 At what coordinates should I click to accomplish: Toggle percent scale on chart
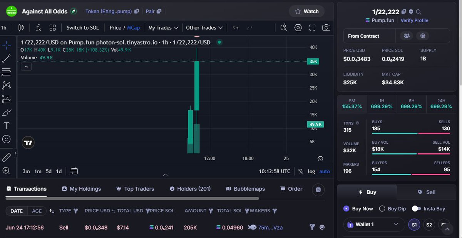click(300, 171)
